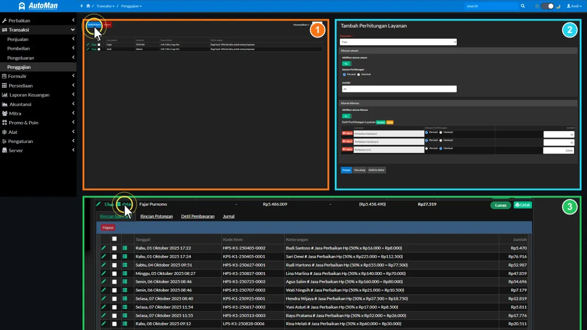Click the search box in top bar
Screen dimensions: 587x330
pyautogui.click(x=491, y=6)
